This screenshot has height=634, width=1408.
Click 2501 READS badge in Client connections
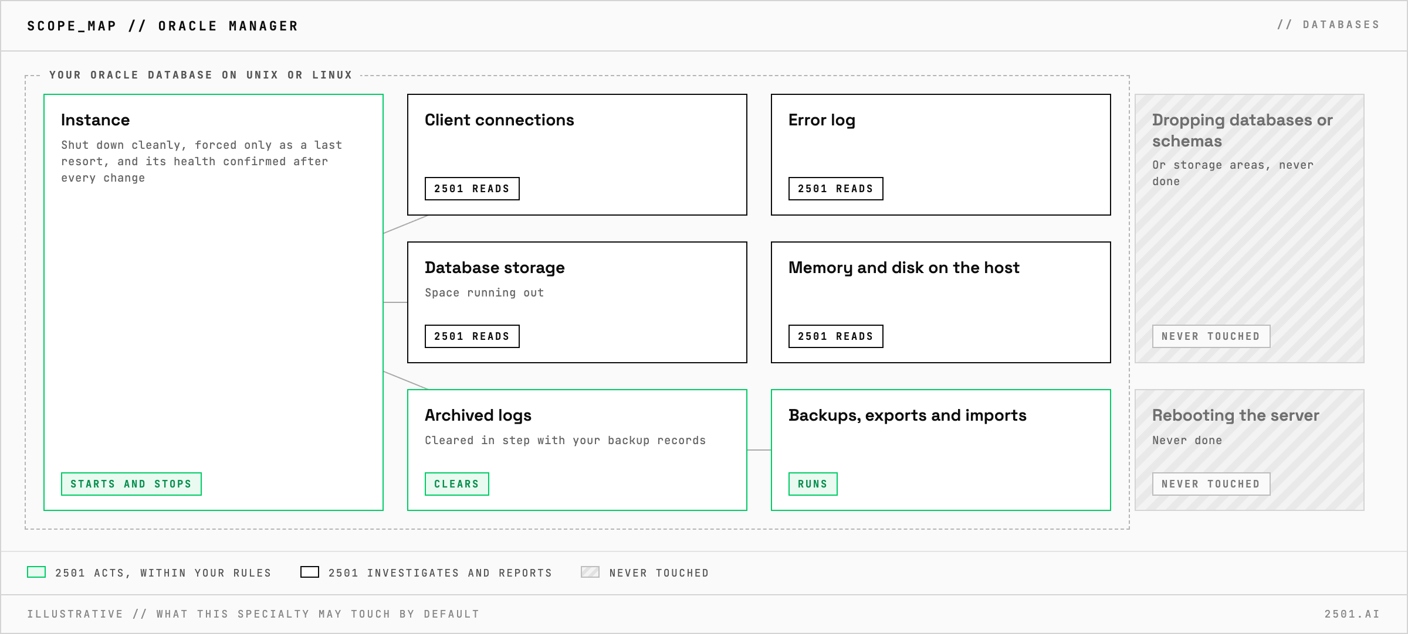(x=472, y=189)
